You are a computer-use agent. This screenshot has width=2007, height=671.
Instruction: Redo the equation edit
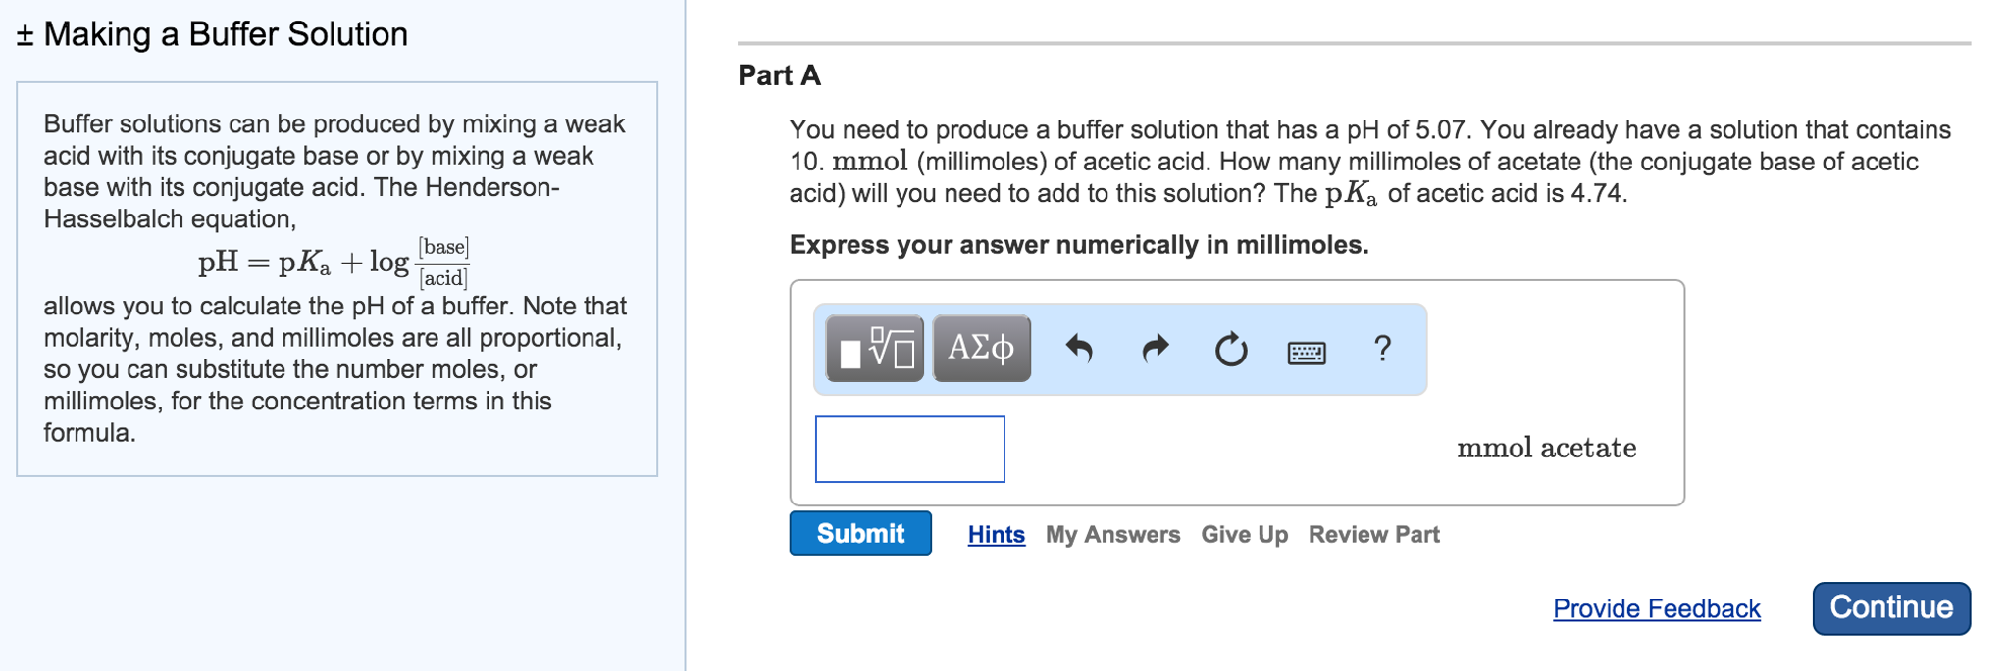coord(1155,347)
